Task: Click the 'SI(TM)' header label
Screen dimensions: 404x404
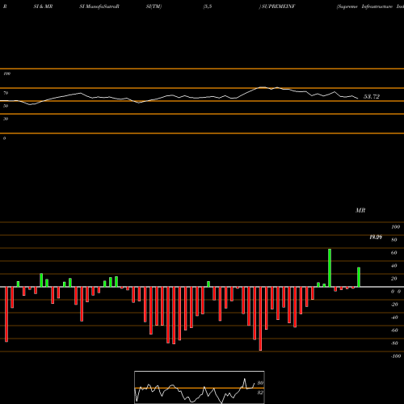Action: tap(154, 6)
